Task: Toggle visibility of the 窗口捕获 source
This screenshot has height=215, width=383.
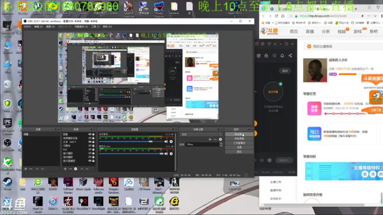Action: tap(90, 153)
